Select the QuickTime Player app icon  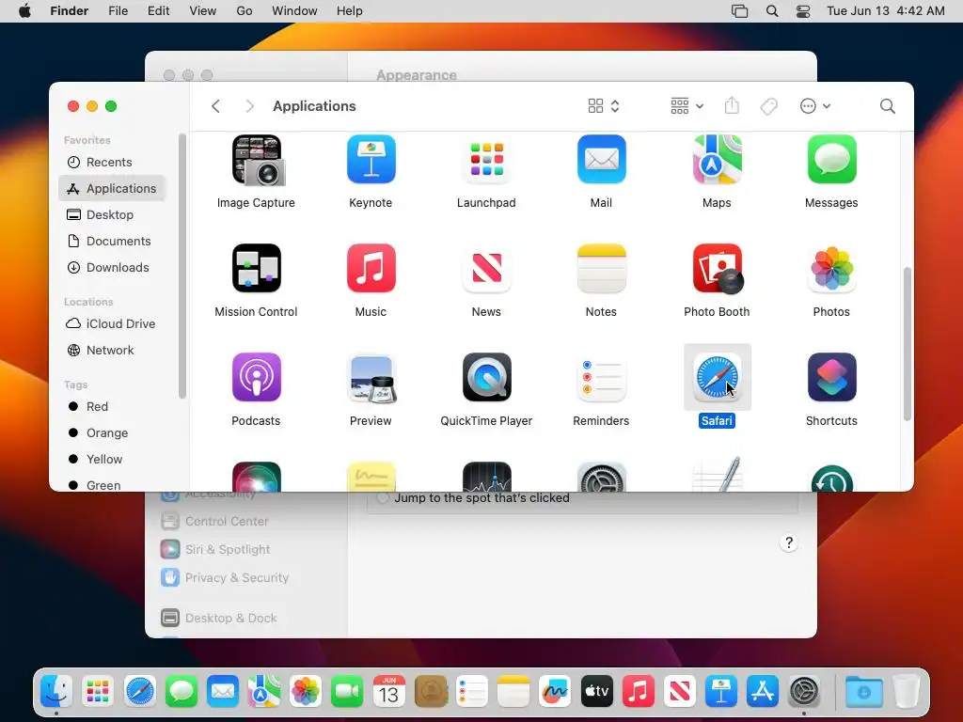point(486,377)
